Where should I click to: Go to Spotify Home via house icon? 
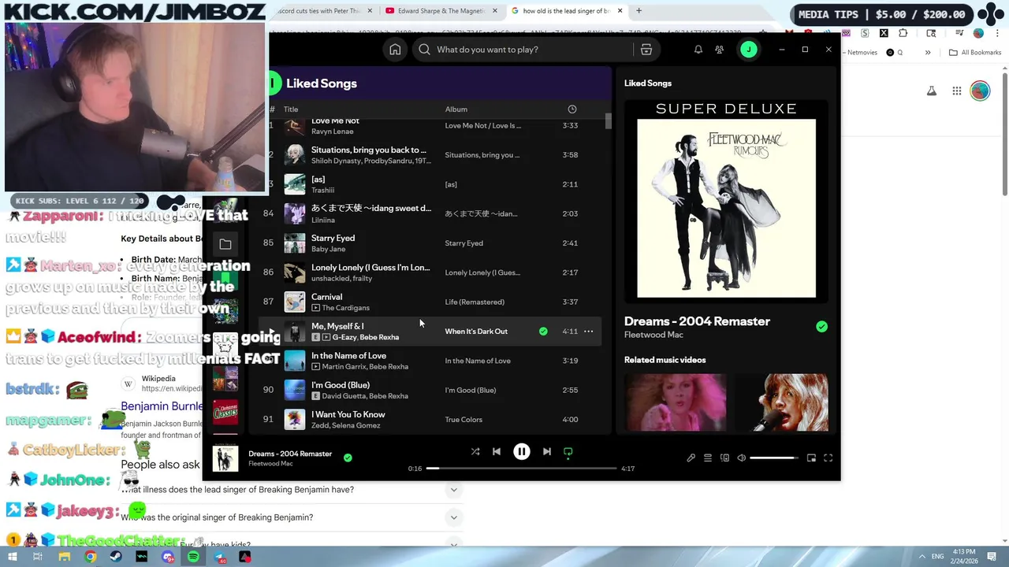pos(395,50)
